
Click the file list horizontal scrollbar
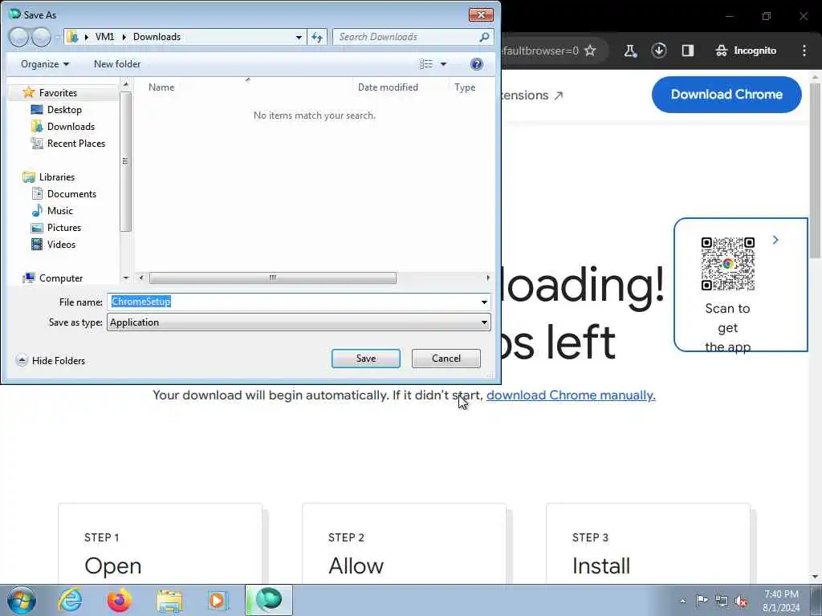click(x=273, y=278)
